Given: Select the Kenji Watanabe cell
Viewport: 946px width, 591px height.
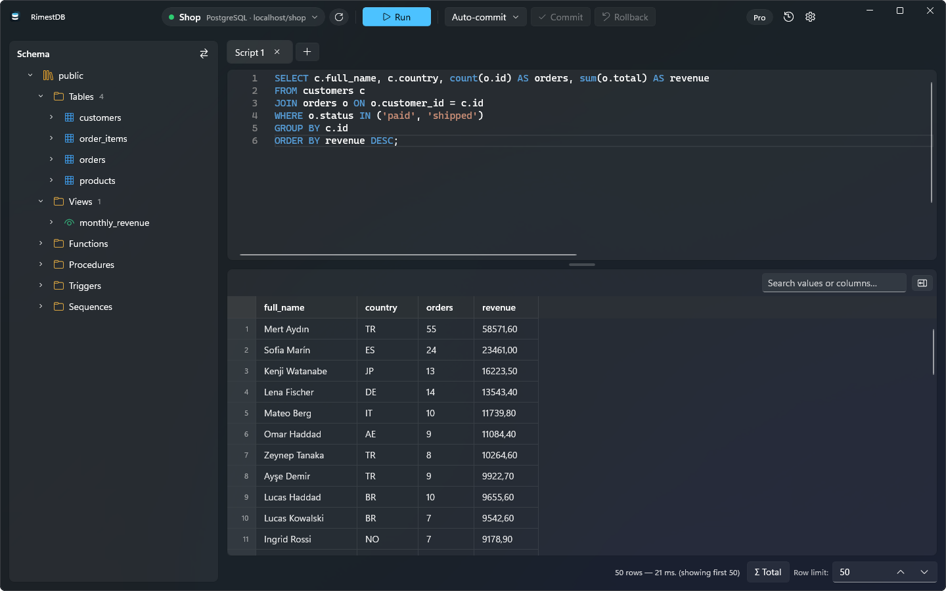Looking at the screenshot, I should (306, 371).
